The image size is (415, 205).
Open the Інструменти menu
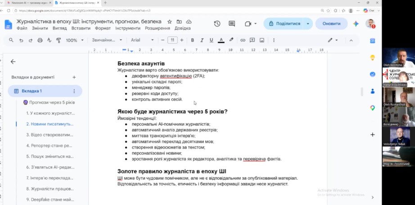tap(128, 28)
